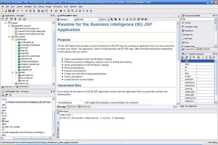The image size is (218, 145).
Task: Toggle underline formatting in the editor toolbar
Action: (x=127, y=19)
